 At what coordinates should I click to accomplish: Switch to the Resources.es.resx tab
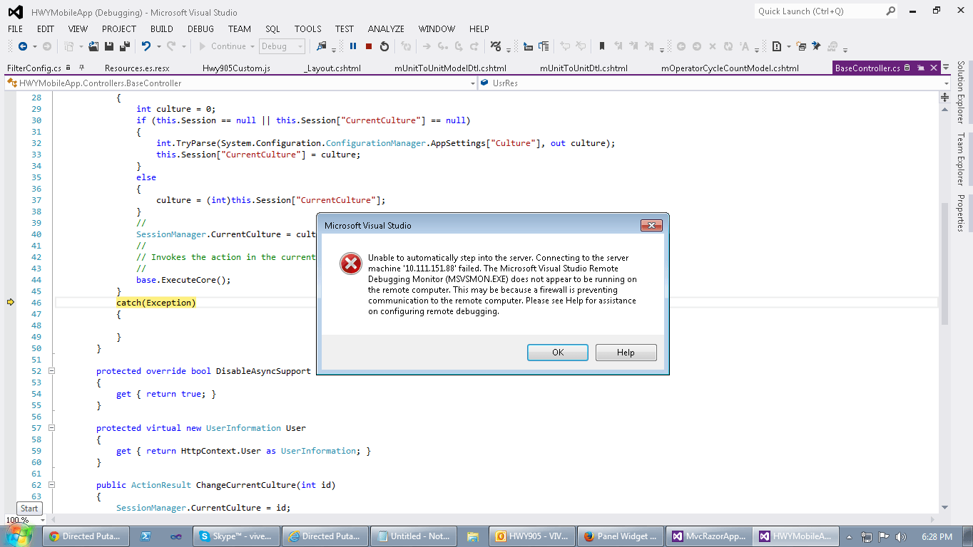click(137, 68)
